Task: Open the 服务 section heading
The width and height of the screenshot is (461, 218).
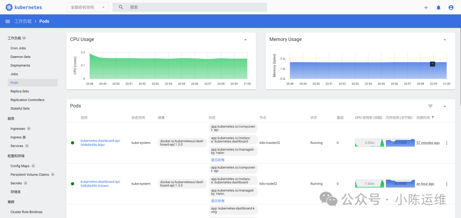Action: click(11, 118)
